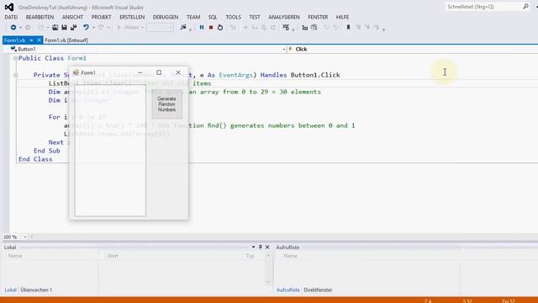Image resolution: width=538 pixels, height=303 pixels.
Task: Open the DATEI menu
Action: [x=11, y=17]
